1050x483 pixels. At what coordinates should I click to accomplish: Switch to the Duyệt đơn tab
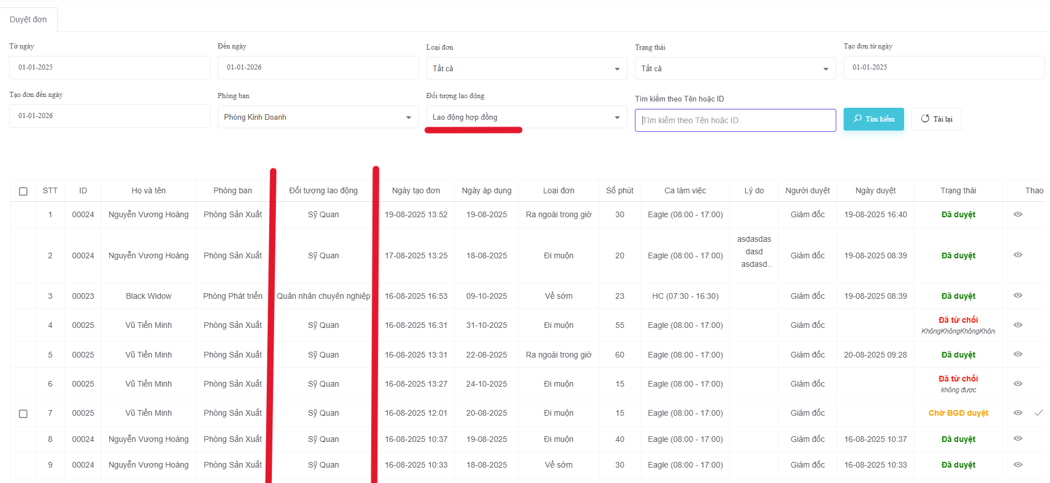pos(29,19)
